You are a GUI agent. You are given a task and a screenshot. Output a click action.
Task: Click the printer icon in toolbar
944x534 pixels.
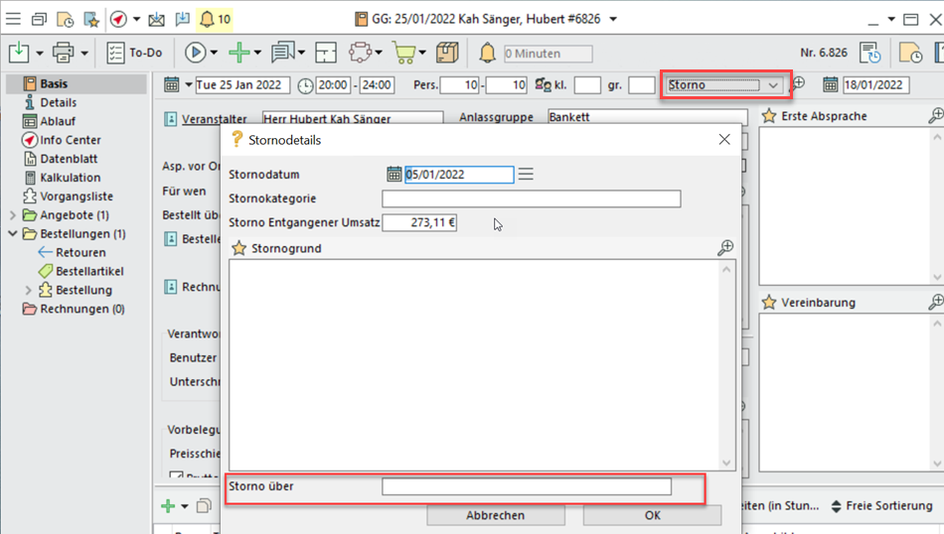click(x=63, y=53)
